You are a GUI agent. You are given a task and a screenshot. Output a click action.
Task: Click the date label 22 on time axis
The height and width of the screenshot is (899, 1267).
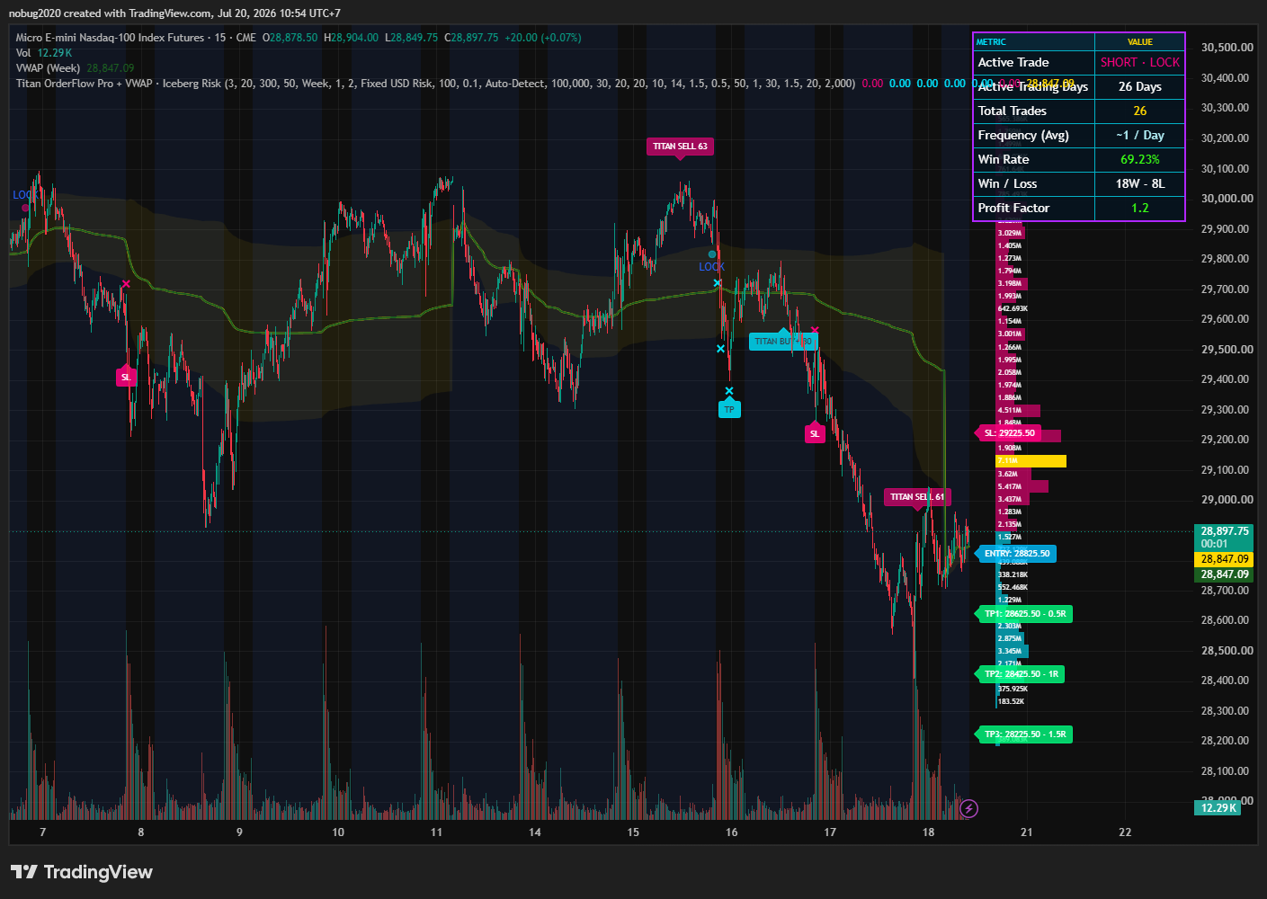click(1125, 832)
